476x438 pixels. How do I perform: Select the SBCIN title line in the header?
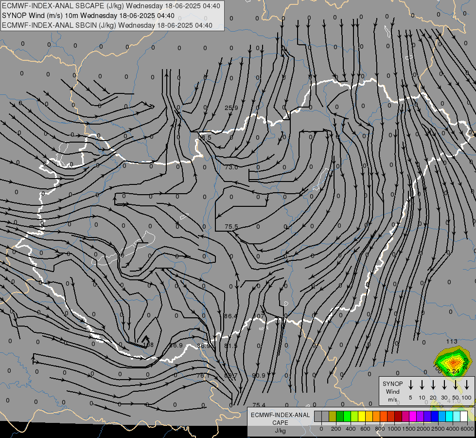pyautogui.click(x=107, y=25)
